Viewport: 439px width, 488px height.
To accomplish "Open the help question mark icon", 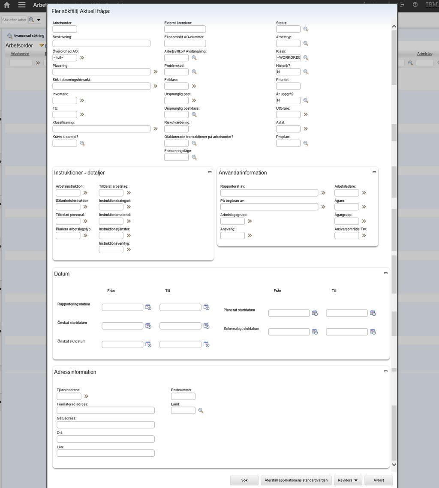I will pyautogui.click(x=415, y=5).
